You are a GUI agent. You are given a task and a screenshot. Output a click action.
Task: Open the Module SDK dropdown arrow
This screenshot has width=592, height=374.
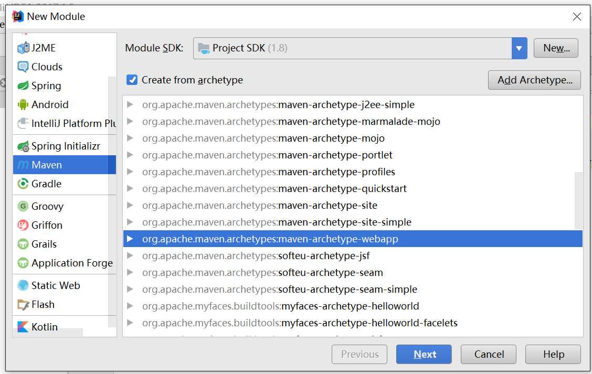[x=519, y=48]
